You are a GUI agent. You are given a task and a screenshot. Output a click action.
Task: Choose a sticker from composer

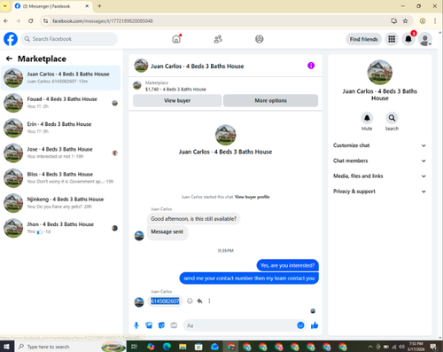[161, 325]
